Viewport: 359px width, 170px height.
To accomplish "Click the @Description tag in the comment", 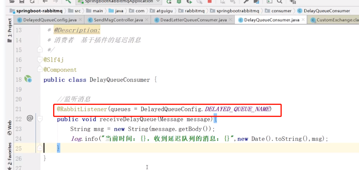I will 77,30.
